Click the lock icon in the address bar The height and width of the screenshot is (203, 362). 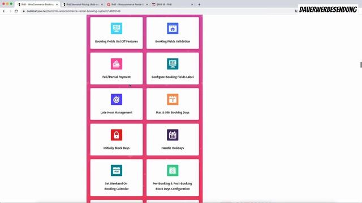click(24, 11)
